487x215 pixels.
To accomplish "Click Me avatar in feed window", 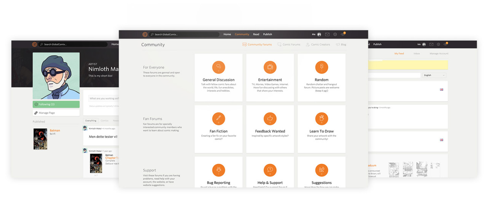I will coord(424,44).
